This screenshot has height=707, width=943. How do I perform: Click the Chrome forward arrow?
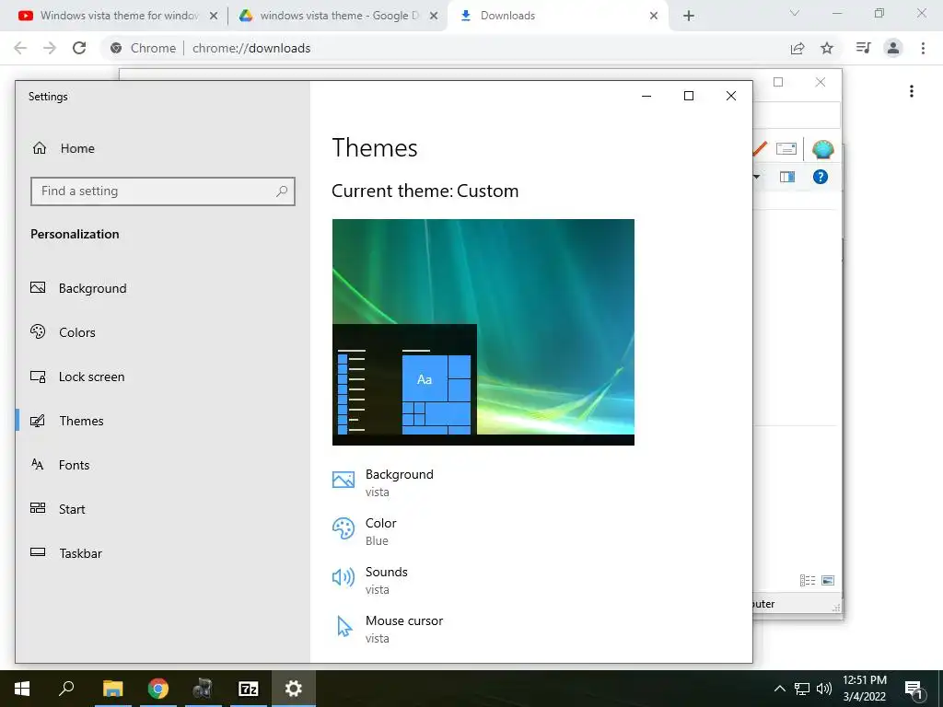coord(50,48)
